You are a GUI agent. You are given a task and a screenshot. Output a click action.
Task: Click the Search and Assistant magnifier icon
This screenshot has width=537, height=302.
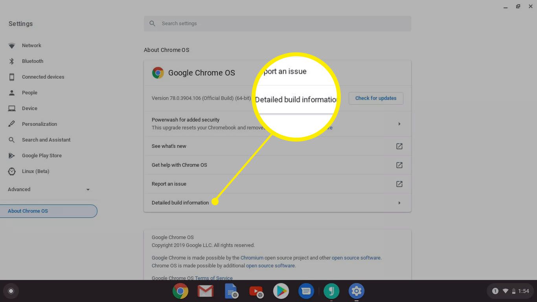click(x=12, y=140)
